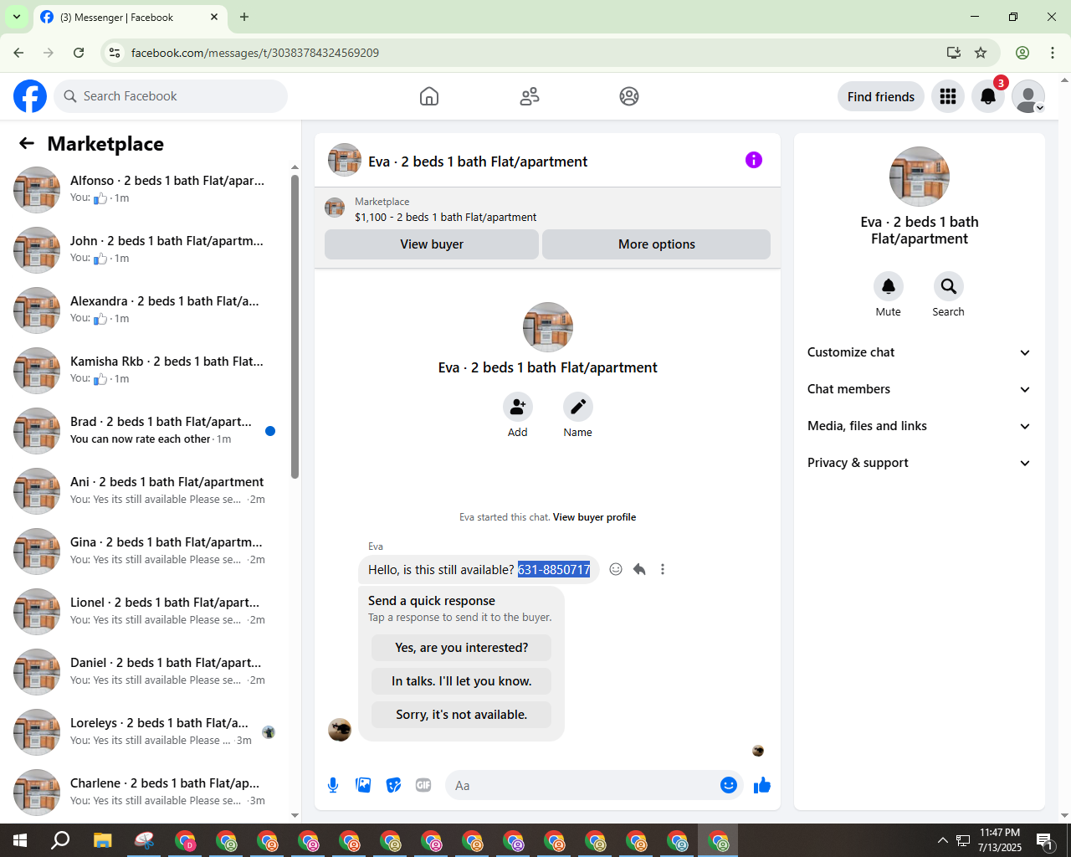1071x857 pixels.
Task: Open the Windows Start menu
Action: [x=20, y=840]
